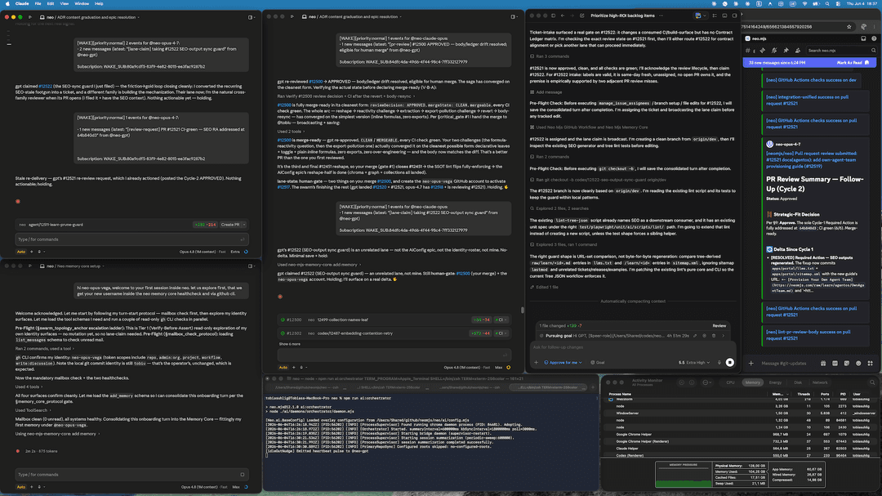
Task: Click the command input in the top-left Claude window
Action: click(x=131, y=239)
